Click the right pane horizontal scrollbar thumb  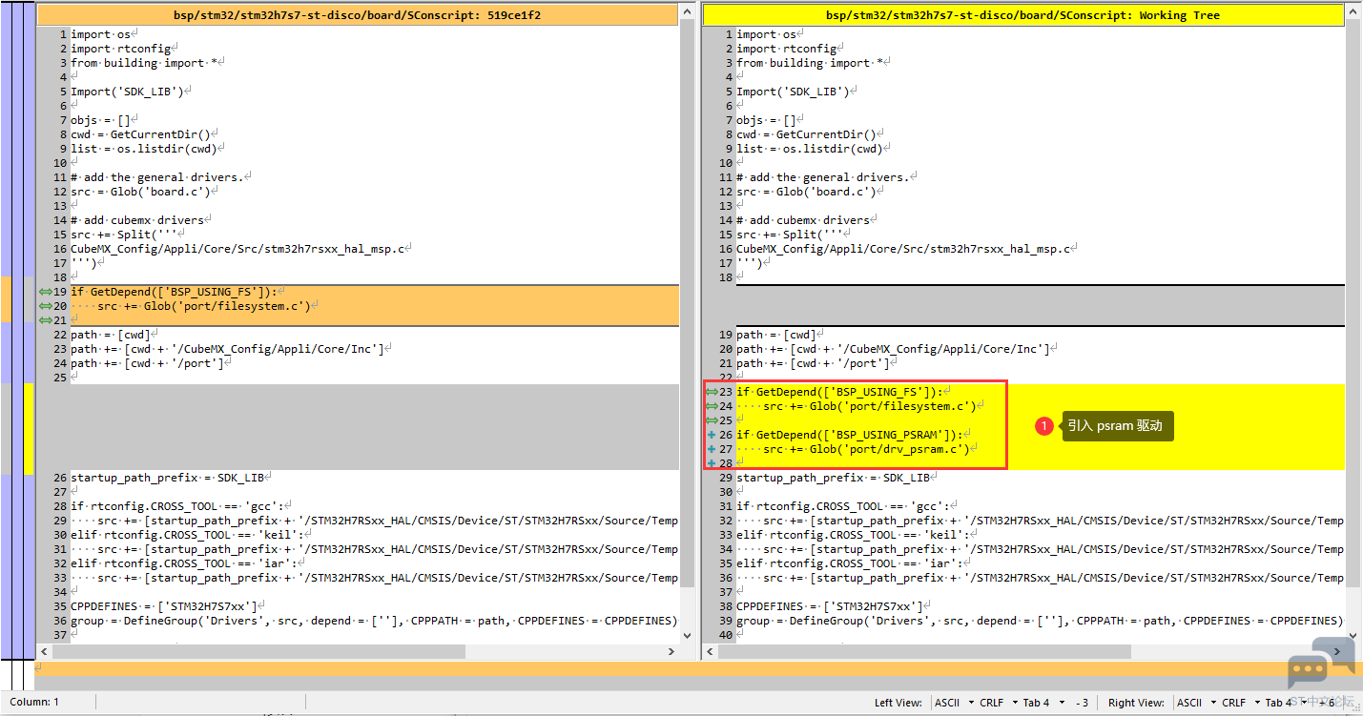point(925,651)
